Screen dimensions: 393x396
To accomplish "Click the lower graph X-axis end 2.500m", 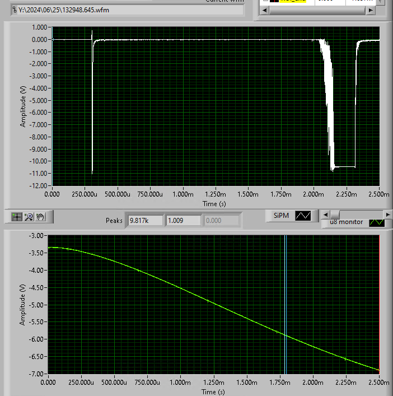I will [379, 383].
